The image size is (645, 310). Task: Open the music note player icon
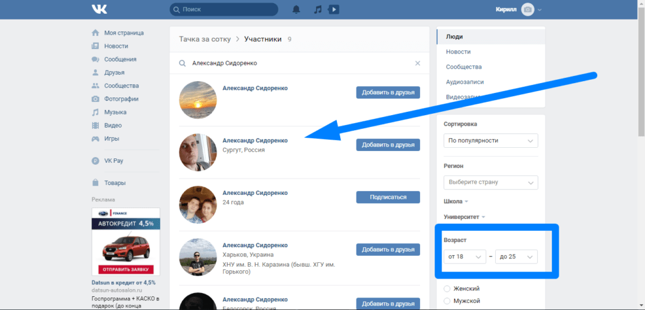[318, 9]
